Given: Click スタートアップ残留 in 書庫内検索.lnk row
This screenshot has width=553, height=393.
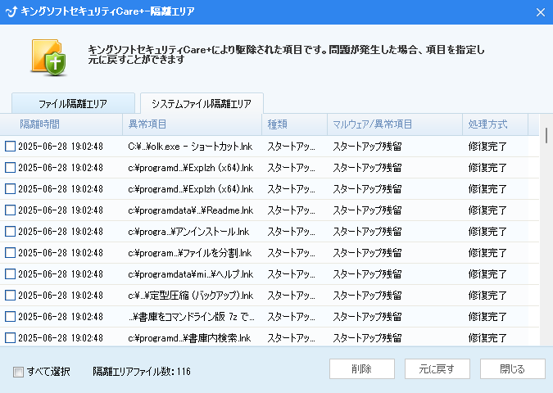Looking at the screenshot, I should click(367, 337).
